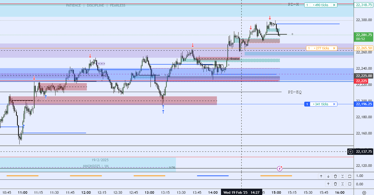This screenshot has height=195, width=374.
Task: Select the +Breaker zone label
Action: point(234,58)
